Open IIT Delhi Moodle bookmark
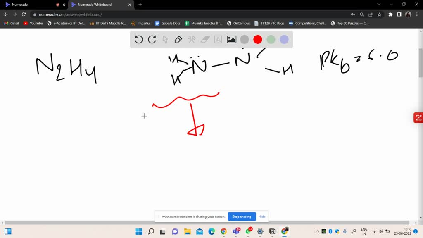The image size is (423, 238). point(108,23)
